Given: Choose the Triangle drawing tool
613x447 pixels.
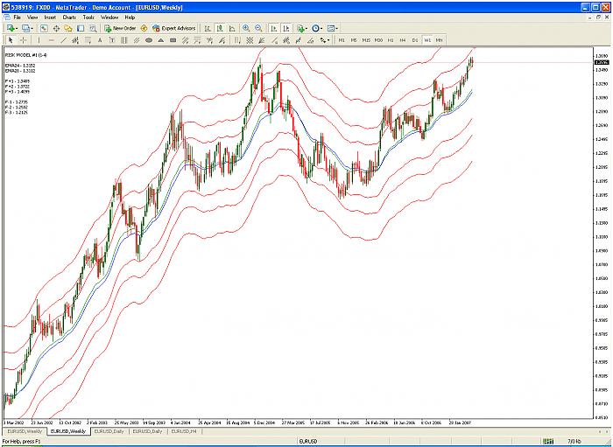Looking at the screenshot, I should click(160, 40).
